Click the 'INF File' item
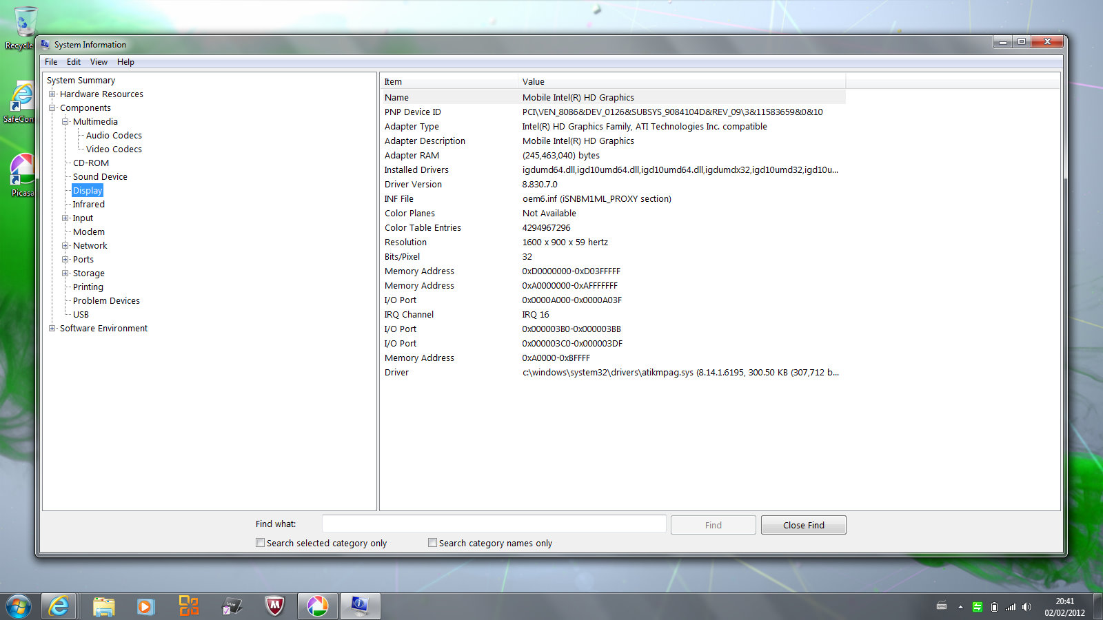 pos(399,199)
